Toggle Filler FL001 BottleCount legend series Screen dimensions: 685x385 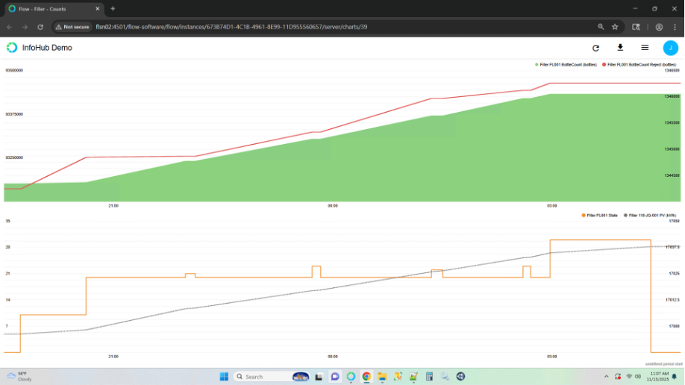tap(567, 65)
